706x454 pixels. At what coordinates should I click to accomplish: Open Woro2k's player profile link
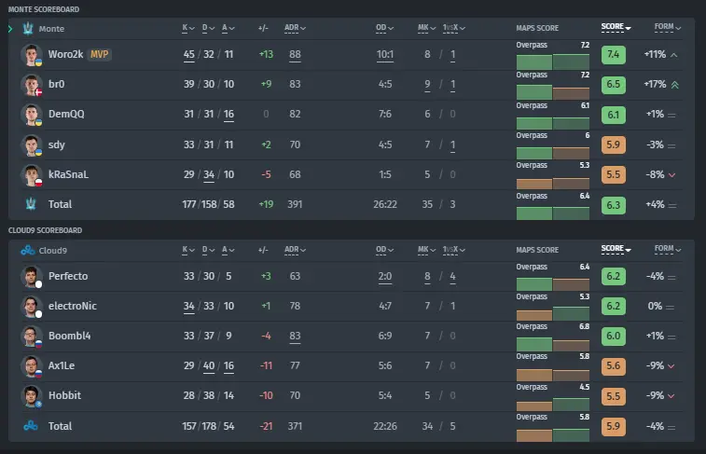(65, 54)
